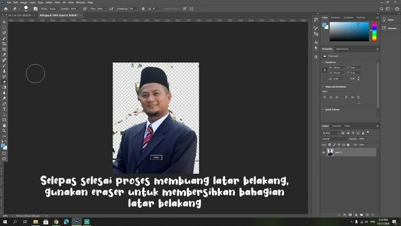Select the Magic Wand tool

pyautogui.click(x=4, y=38)
